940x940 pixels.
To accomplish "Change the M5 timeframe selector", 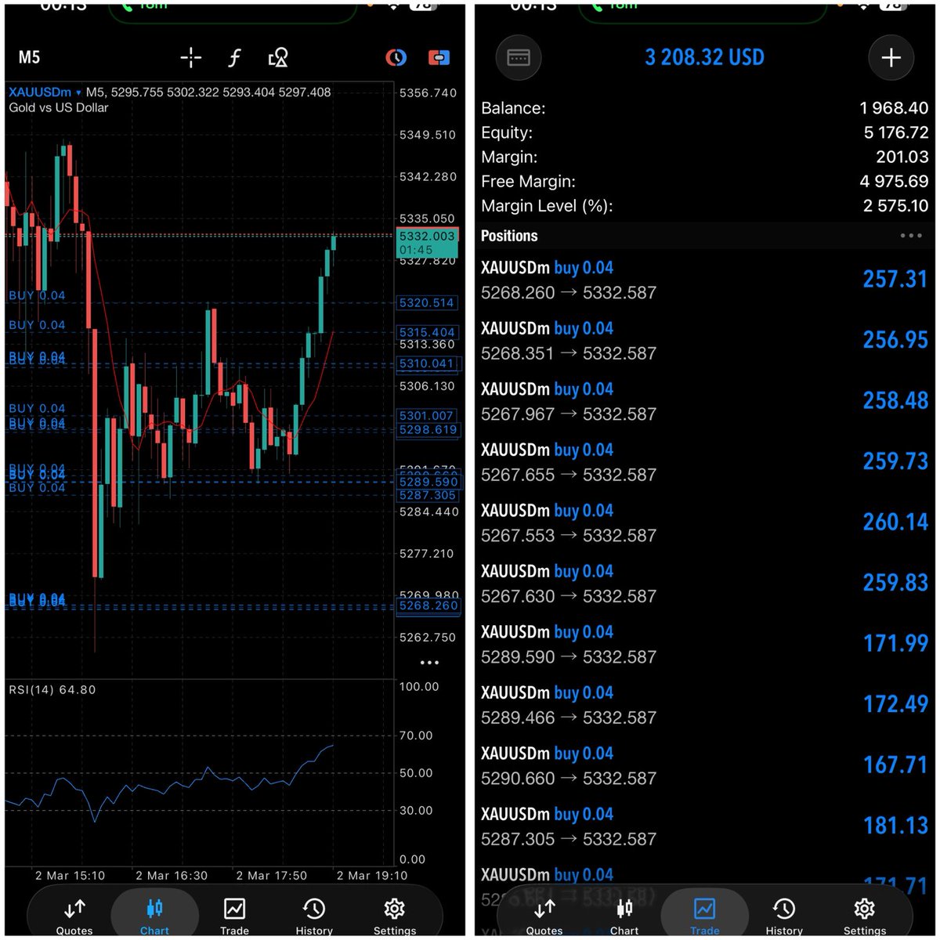I will tap(29, 57).
